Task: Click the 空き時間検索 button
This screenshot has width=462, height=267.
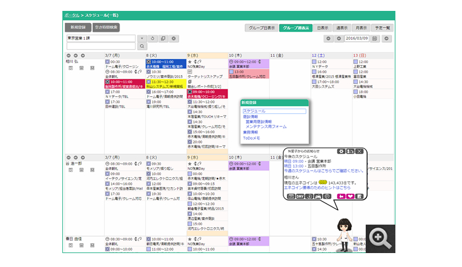Action: [x=106, y=27]
